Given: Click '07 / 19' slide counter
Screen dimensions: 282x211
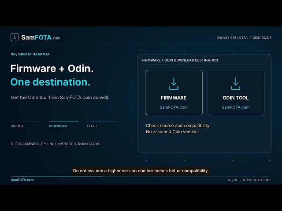Looking at the screenshot, I should pos(232,180).
